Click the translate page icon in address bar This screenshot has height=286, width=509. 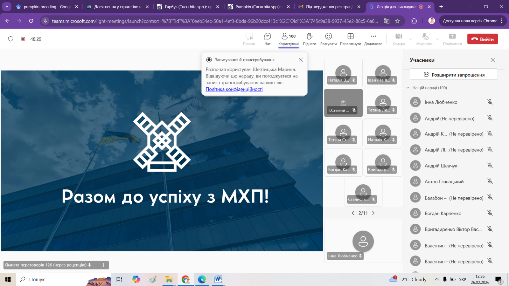pyautogui.click(x=387, y=21)
